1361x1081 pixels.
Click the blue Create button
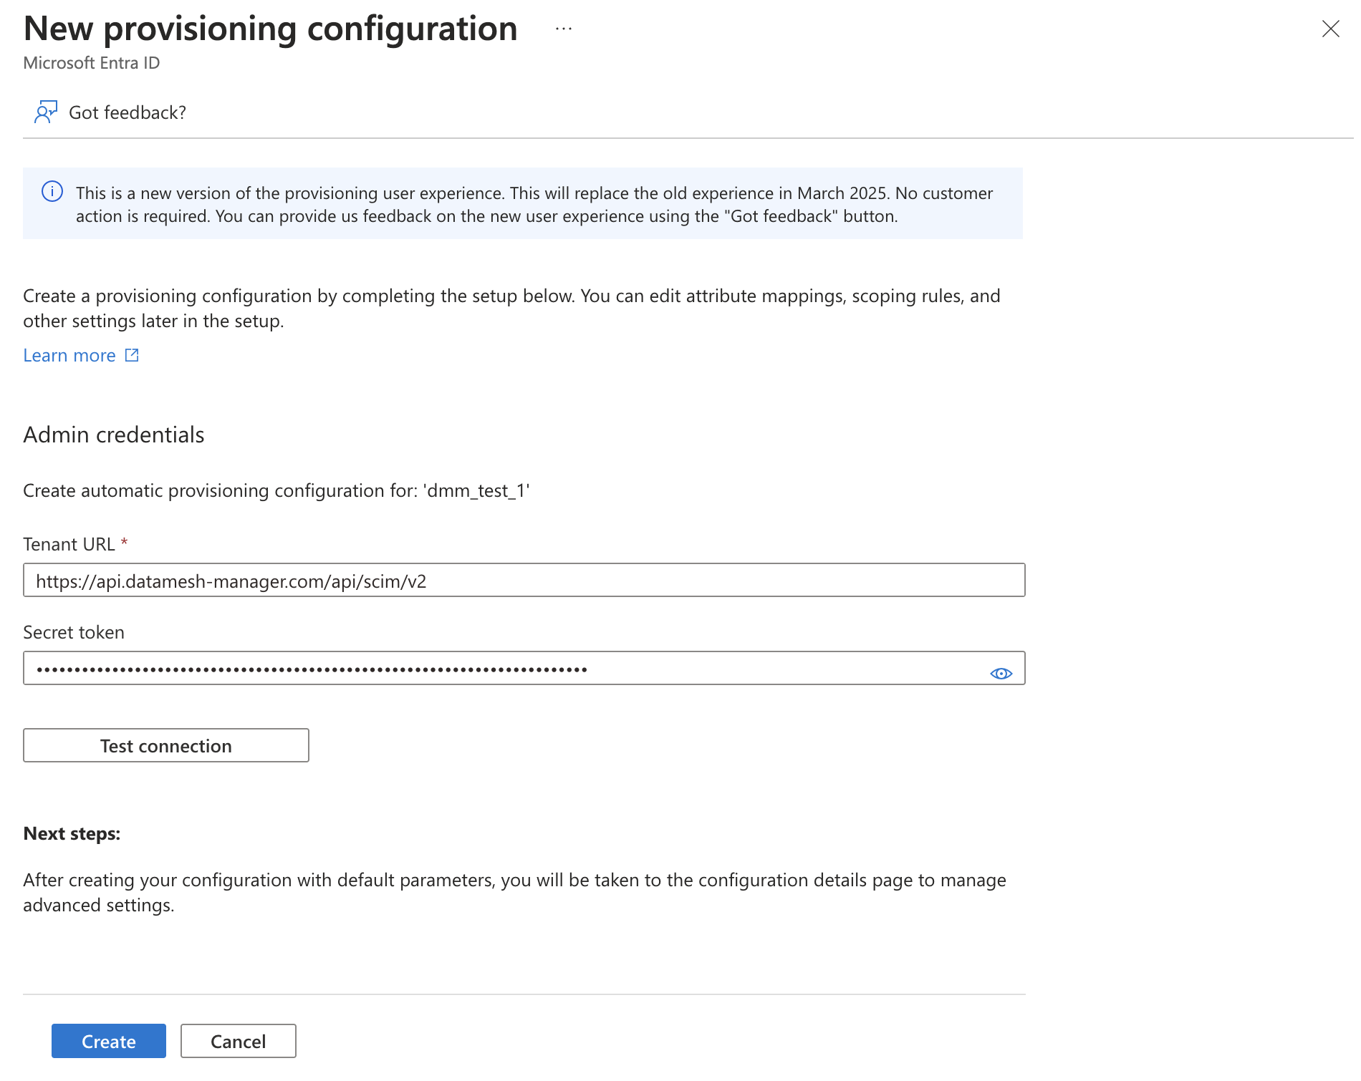[x=109, y=1041]
